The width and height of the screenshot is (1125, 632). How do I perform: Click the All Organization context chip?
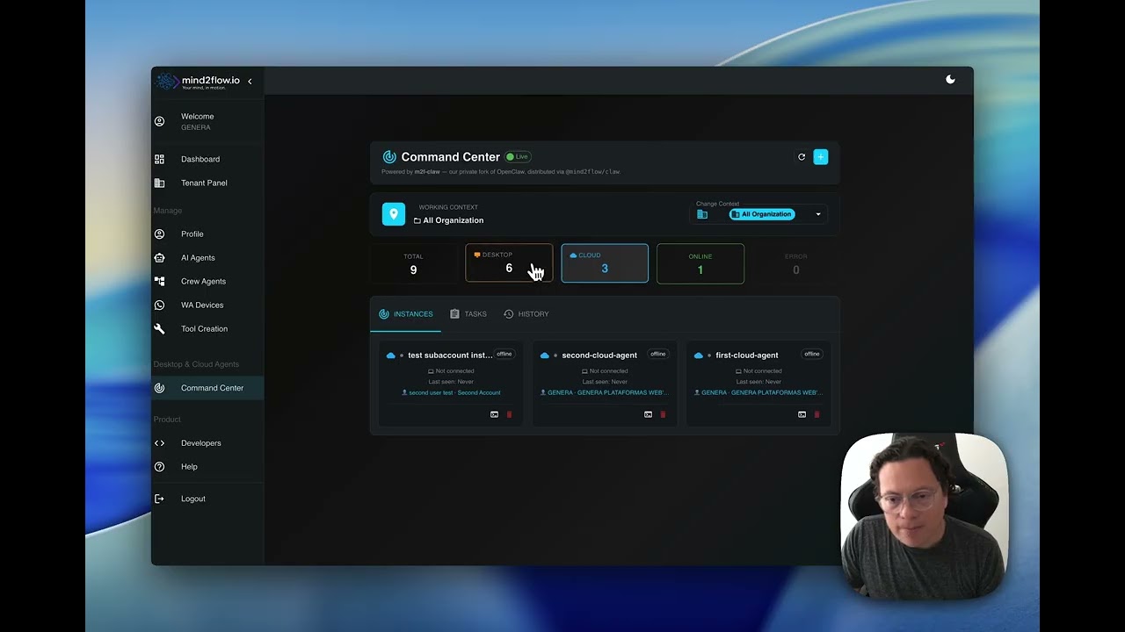762,214
